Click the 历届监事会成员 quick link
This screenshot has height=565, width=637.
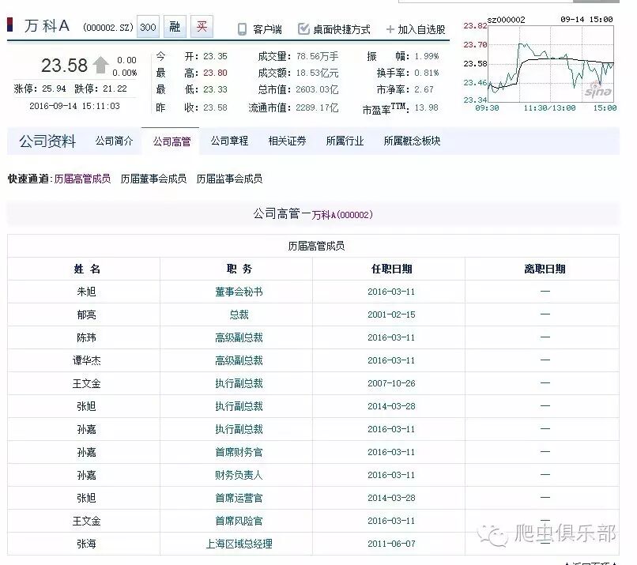tap(229, 179)
